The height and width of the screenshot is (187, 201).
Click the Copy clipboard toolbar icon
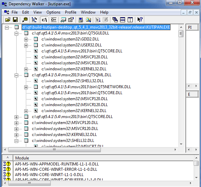(x=25, y=20)
